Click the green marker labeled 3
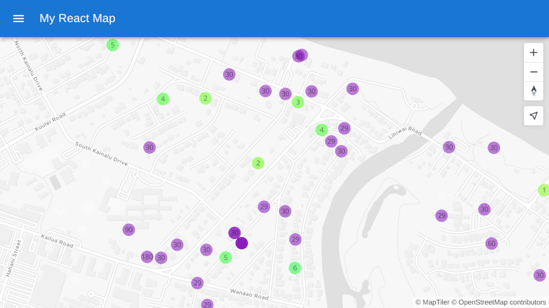The image size is (549, 308). click(x=298, y=102)
